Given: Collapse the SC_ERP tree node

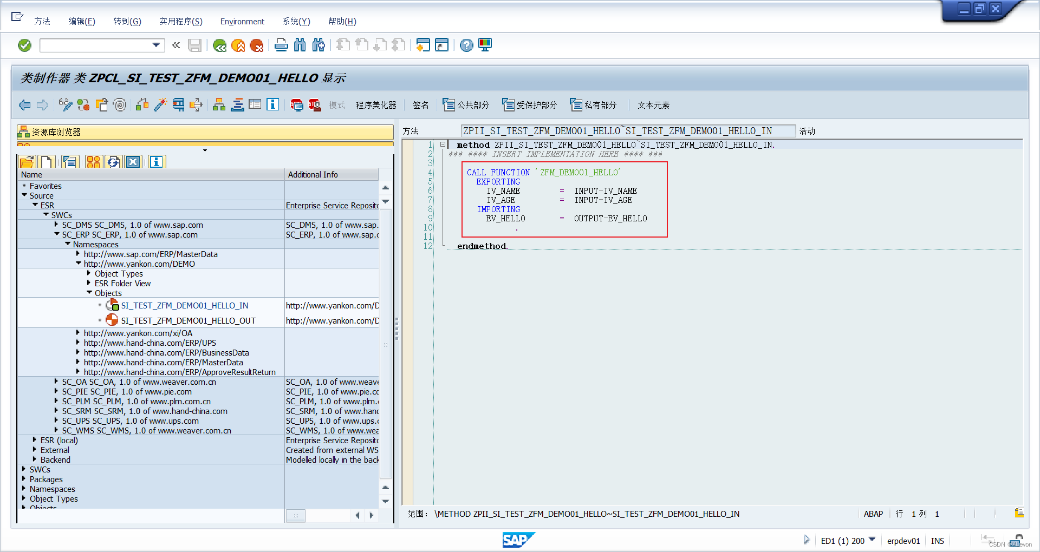Looking at the screenshot, I should [57, 234].
